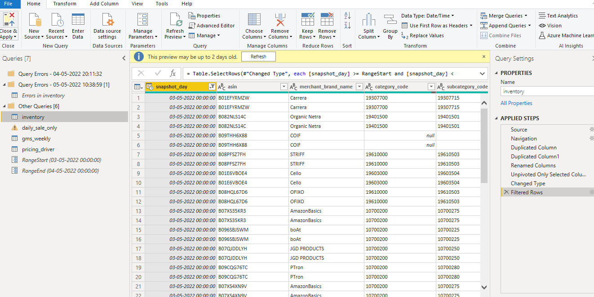
Task: Open the Advanced Editor
Action: click(x=212, y=26)
